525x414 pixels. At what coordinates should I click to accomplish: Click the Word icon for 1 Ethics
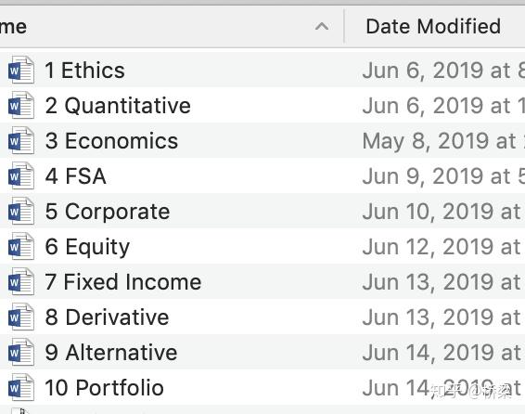pyautogui.click(x=21, y=70)
